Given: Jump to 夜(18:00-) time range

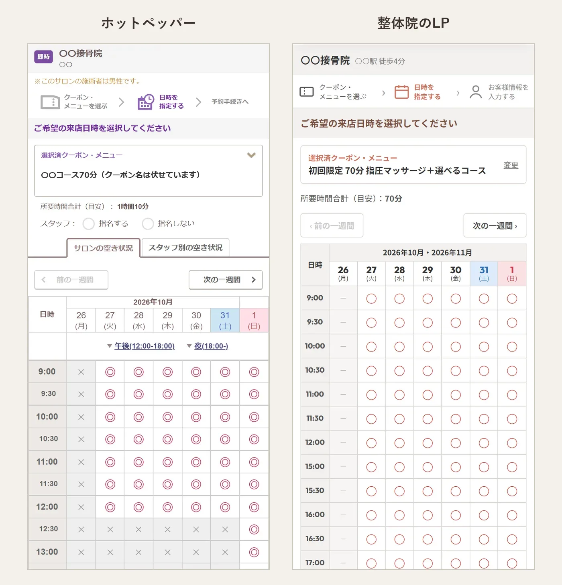Looking at the screenshot, I should pyautogui.click(x=211, y=346).
